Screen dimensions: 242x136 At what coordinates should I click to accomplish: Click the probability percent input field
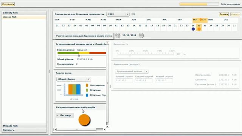pos(179,54)
